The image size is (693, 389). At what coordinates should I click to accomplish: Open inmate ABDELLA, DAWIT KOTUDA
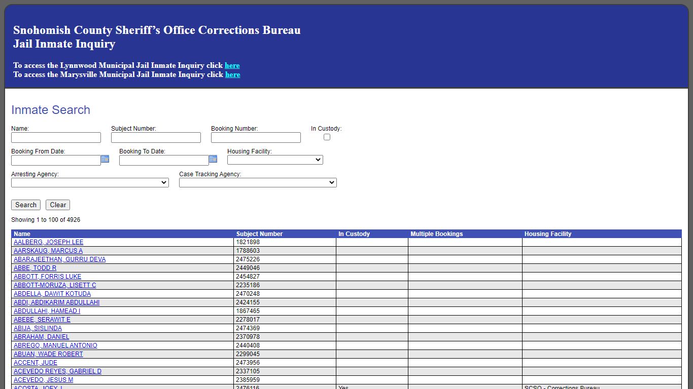(52, 294)
